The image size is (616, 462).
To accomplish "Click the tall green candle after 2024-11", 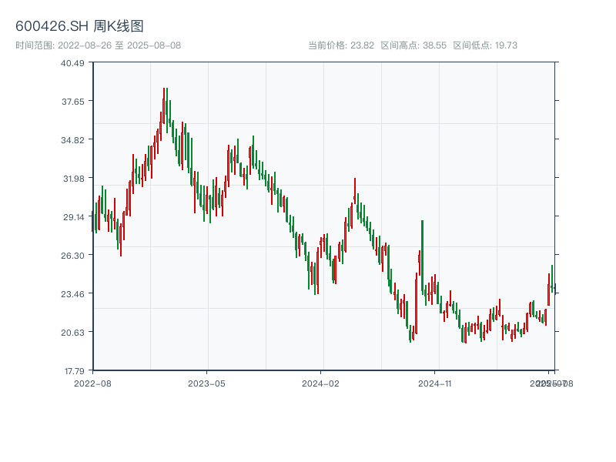I will (422, 257).
